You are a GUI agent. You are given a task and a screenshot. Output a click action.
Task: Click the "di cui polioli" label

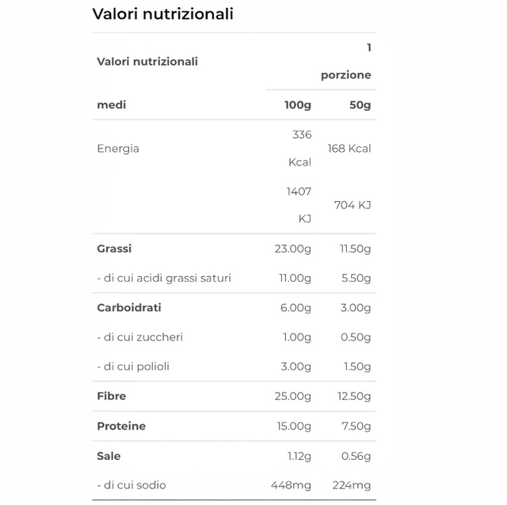tap(133, 366)
